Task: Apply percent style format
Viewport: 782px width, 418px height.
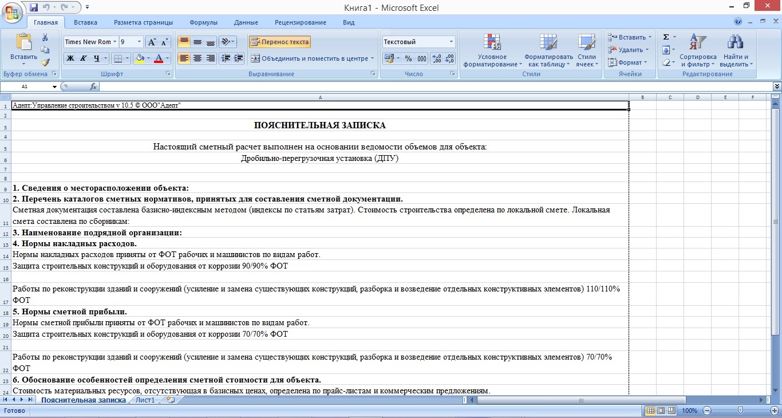Action: click(408, 58)
